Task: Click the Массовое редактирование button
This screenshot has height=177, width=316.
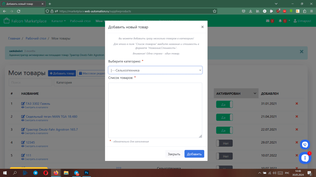Action: [x=91, y=73]
